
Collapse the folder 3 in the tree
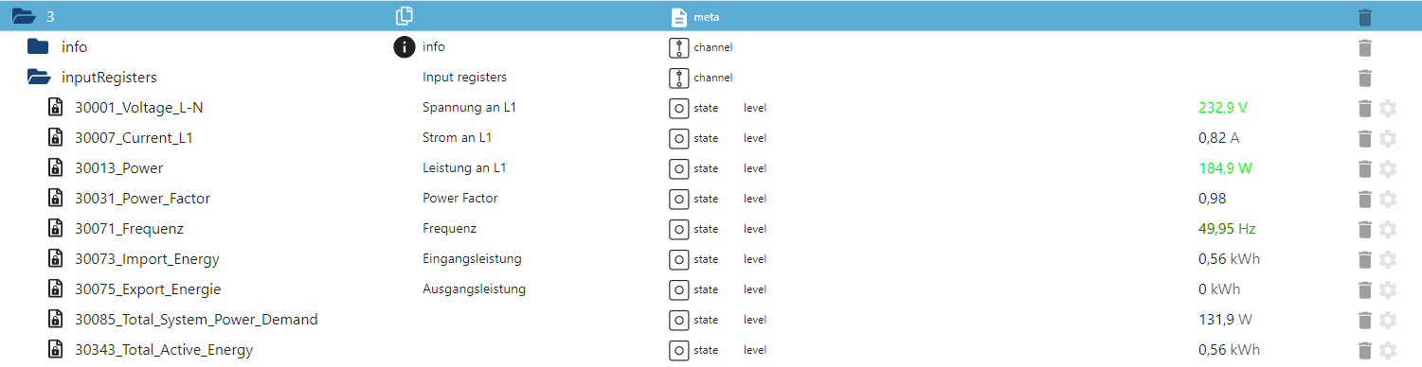[23, 16]
